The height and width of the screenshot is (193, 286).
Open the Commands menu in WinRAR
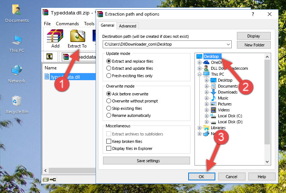(67, 24)
